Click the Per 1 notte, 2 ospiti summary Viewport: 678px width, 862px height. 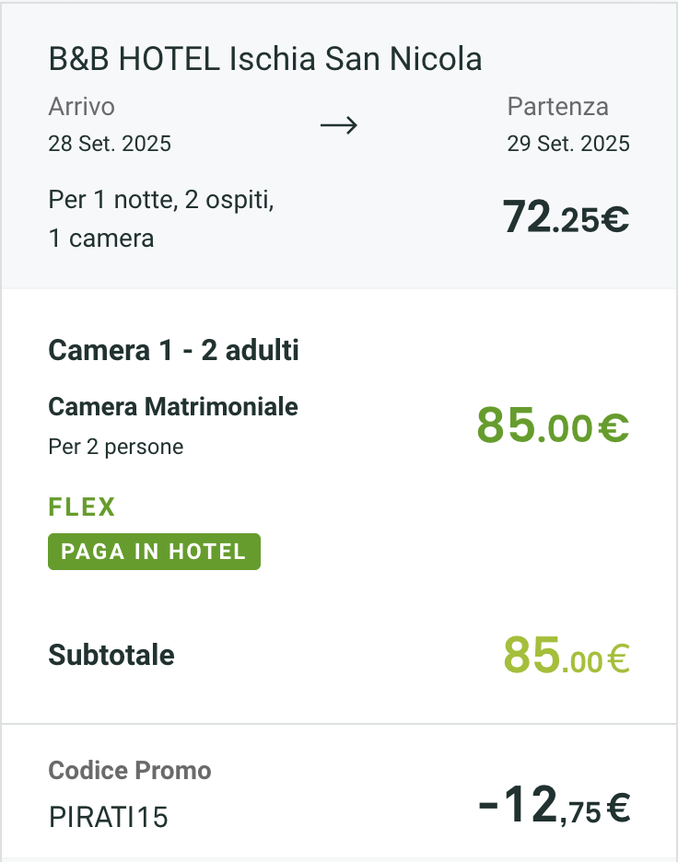(161, 200)
